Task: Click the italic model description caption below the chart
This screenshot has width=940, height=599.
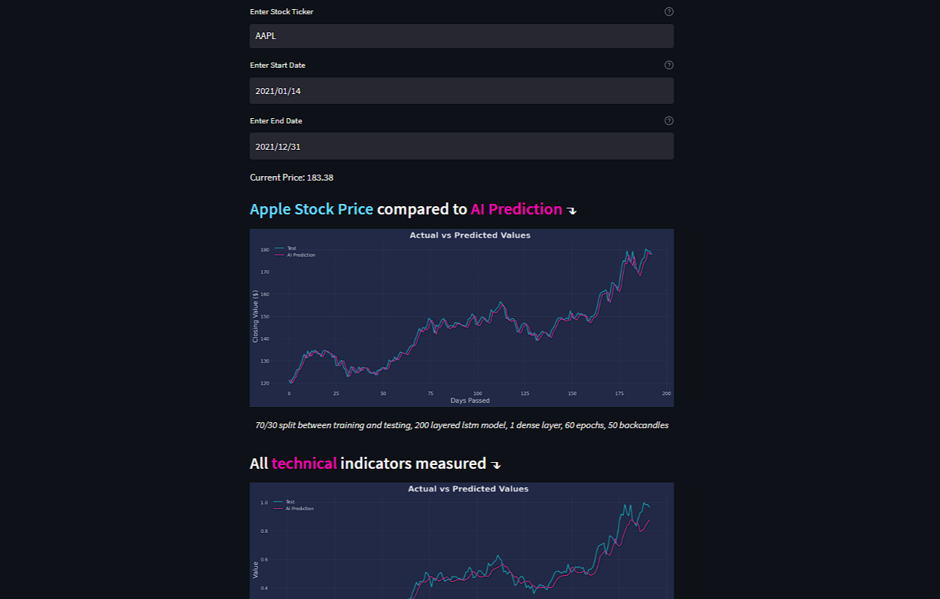Action: coord(461,425)
